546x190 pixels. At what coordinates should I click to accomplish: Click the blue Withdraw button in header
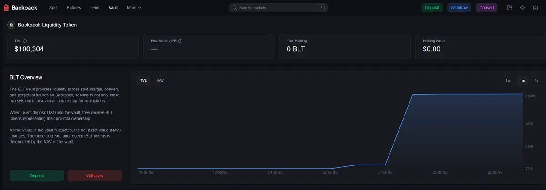coord(459,8)
